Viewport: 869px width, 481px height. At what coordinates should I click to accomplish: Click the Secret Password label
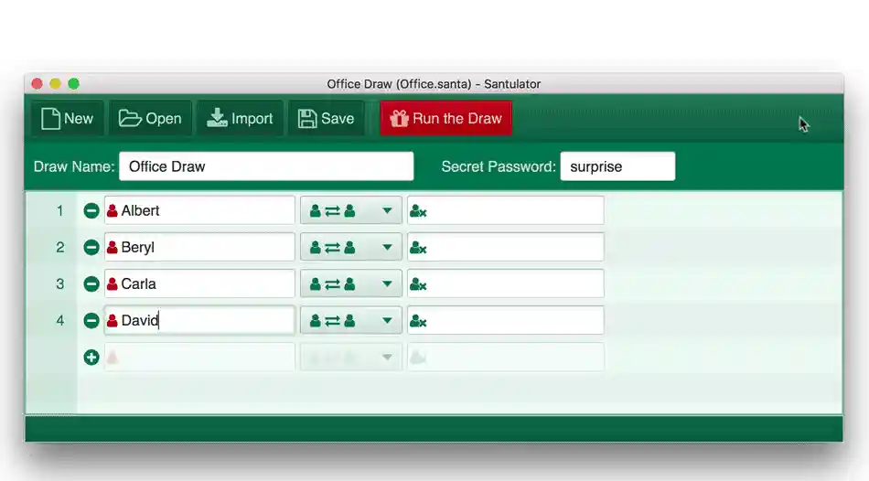pyautogui.click(x=499, y=166)
